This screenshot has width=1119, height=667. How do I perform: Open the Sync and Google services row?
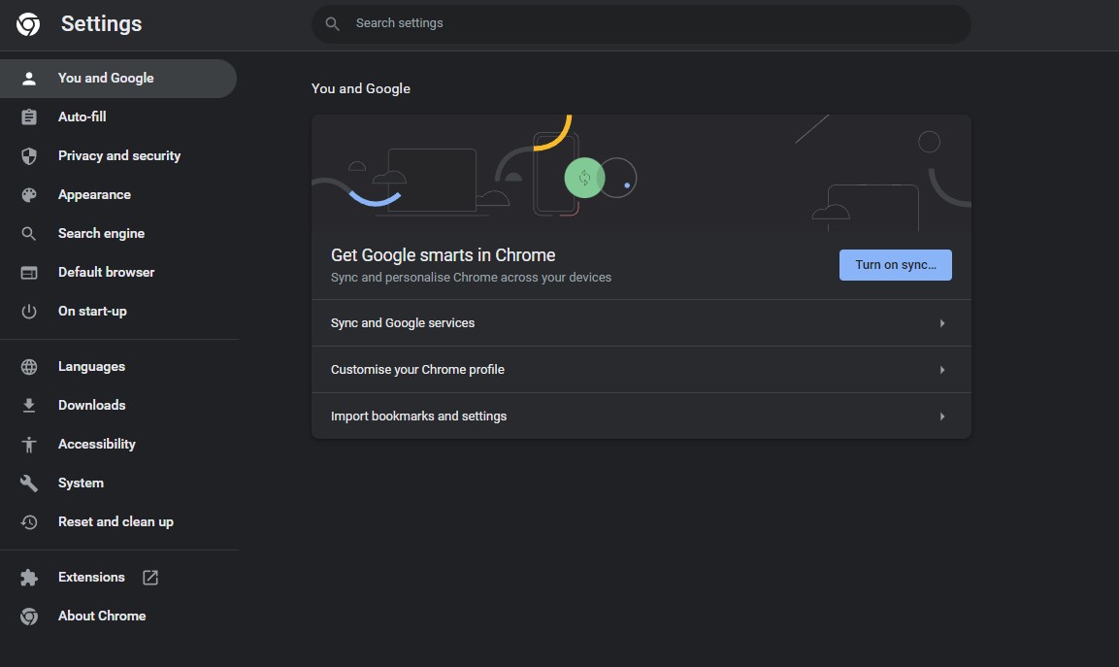pos(641,323)
